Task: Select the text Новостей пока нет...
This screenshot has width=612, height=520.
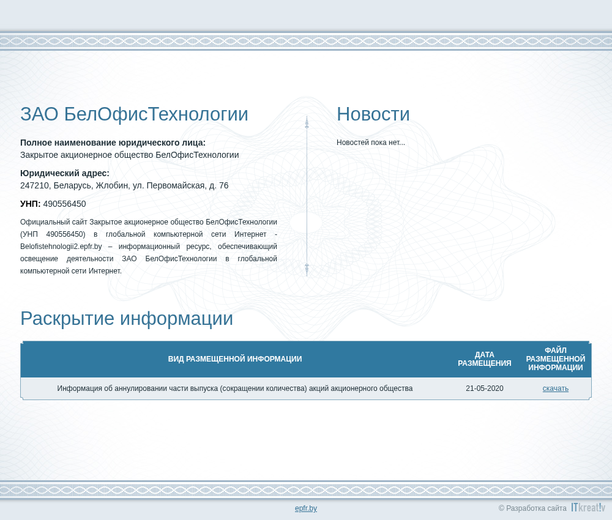Action: (x=370, y=143)
